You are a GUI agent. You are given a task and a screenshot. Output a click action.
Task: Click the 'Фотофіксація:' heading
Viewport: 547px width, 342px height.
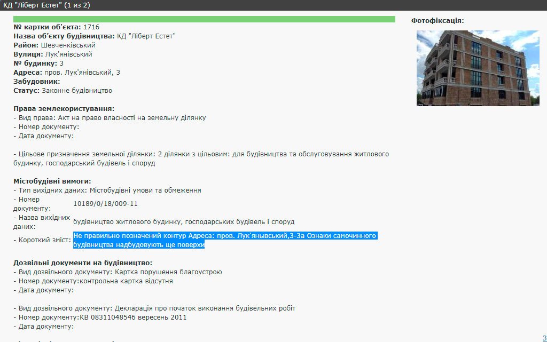[x=437, y=20]
